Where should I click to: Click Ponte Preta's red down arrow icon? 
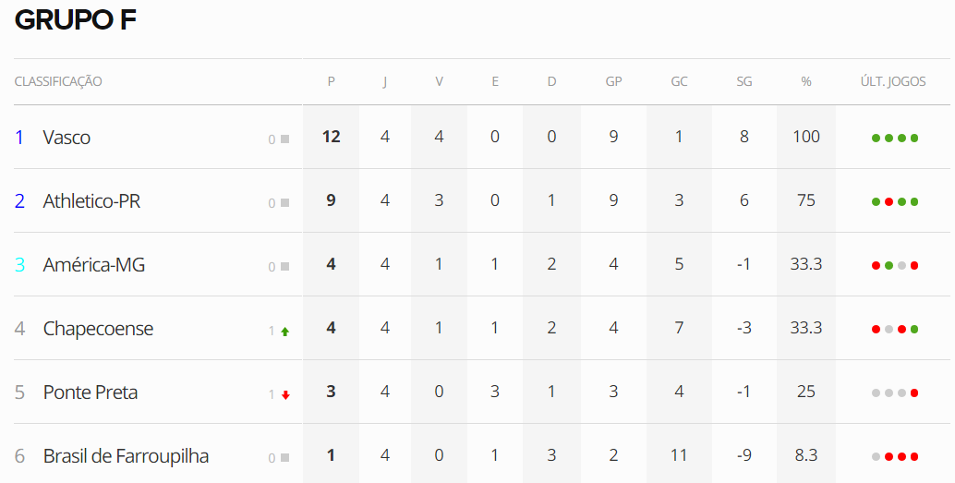pyautogui.click(x=285, y=394)
